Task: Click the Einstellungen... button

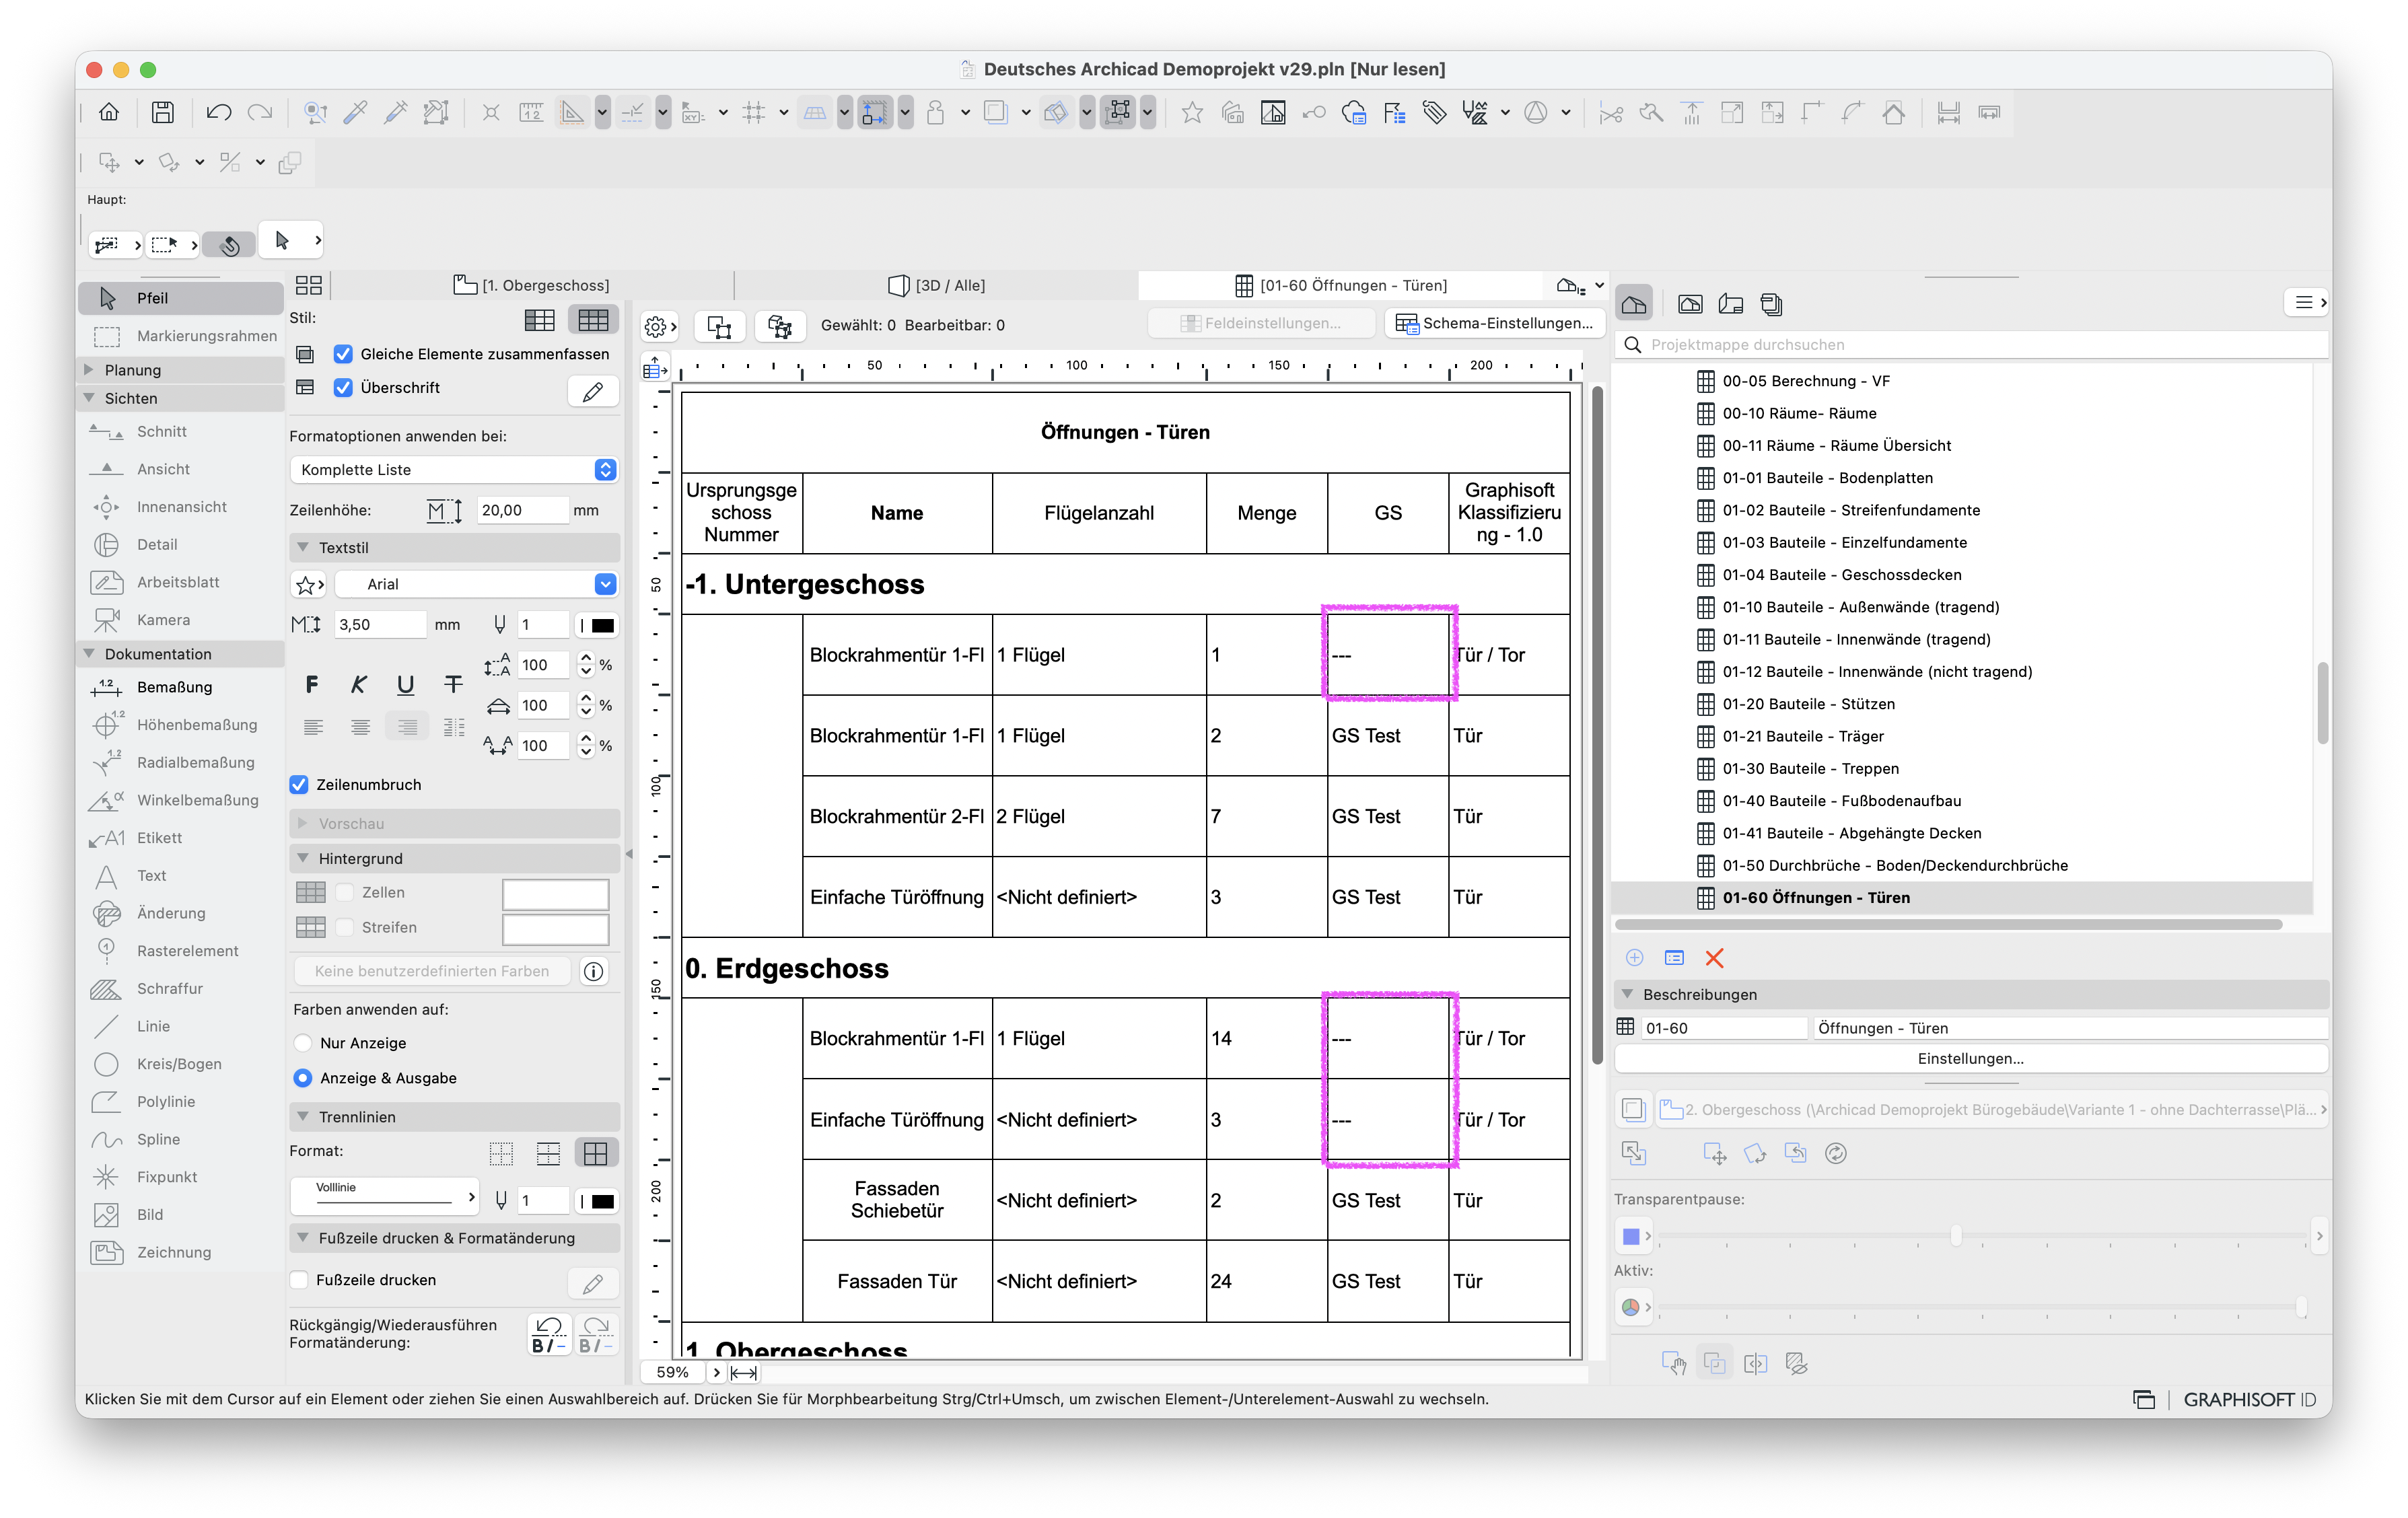Action: (x=1970, y=1058)
